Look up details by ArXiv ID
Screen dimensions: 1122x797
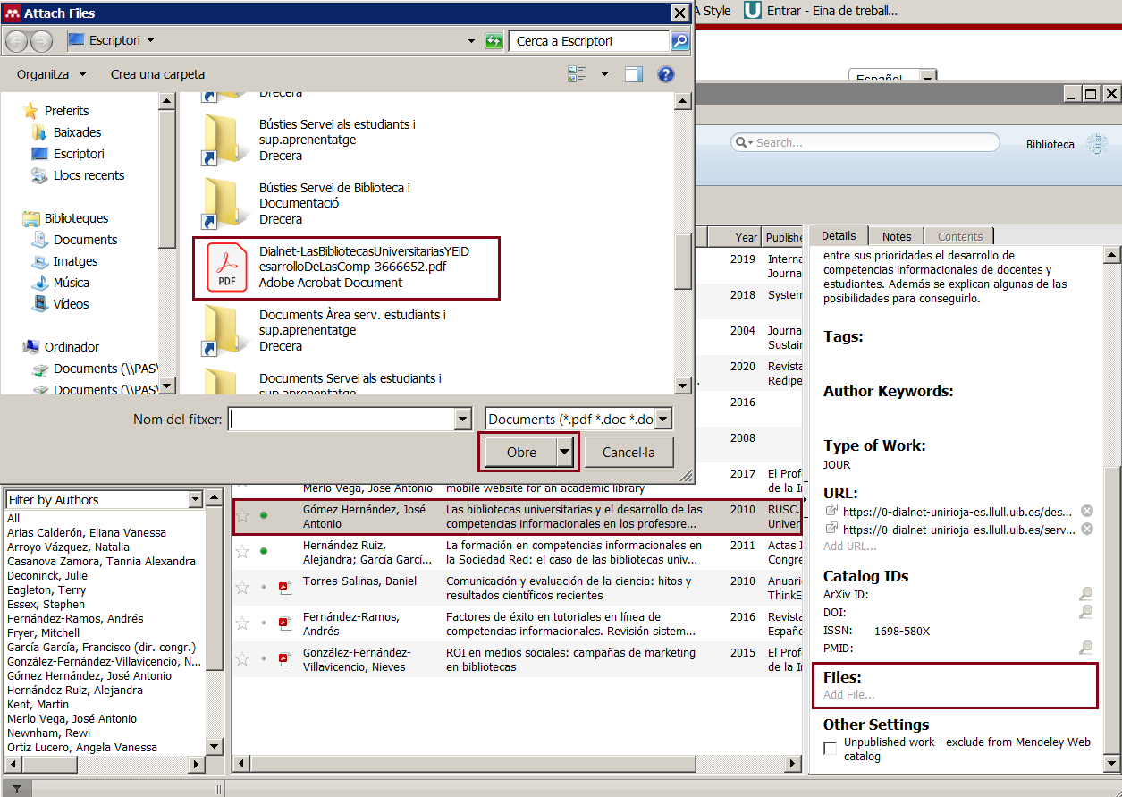pyautogui.click(x=1085, y=594)
